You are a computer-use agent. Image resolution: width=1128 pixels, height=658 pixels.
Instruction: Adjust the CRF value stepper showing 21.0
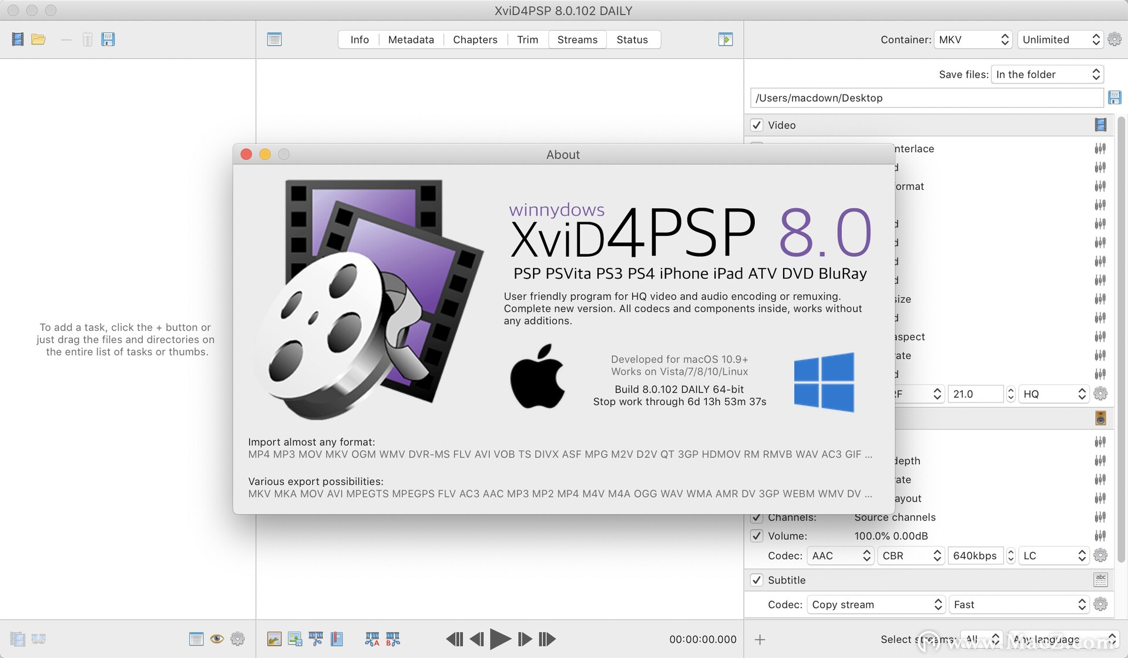(1010, 394)
